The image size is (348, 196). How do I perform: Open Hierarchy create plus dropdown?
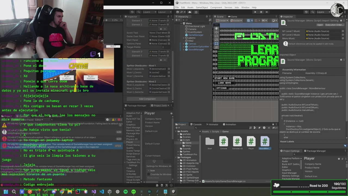tap(178, 20)
